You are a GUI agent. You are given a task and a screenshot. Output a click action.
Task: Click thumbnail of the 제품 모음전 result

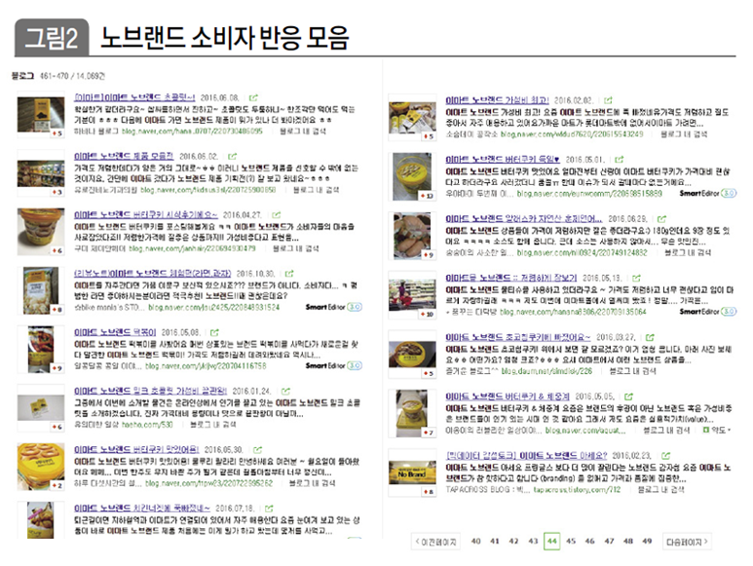(x=41, y=172)
